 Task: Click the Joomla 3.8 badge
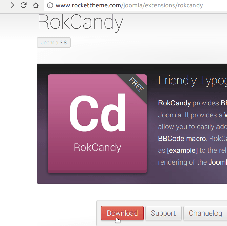[x=54, y=43]
